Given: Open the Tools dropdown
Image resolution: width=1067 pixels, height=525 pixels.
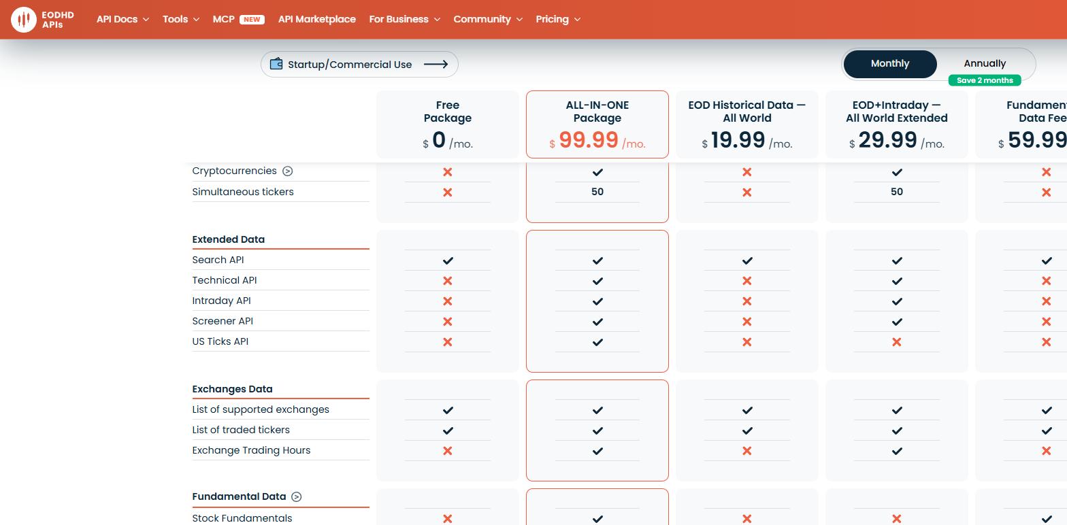Looking at the screenshot, I should [x=181, y=19].
